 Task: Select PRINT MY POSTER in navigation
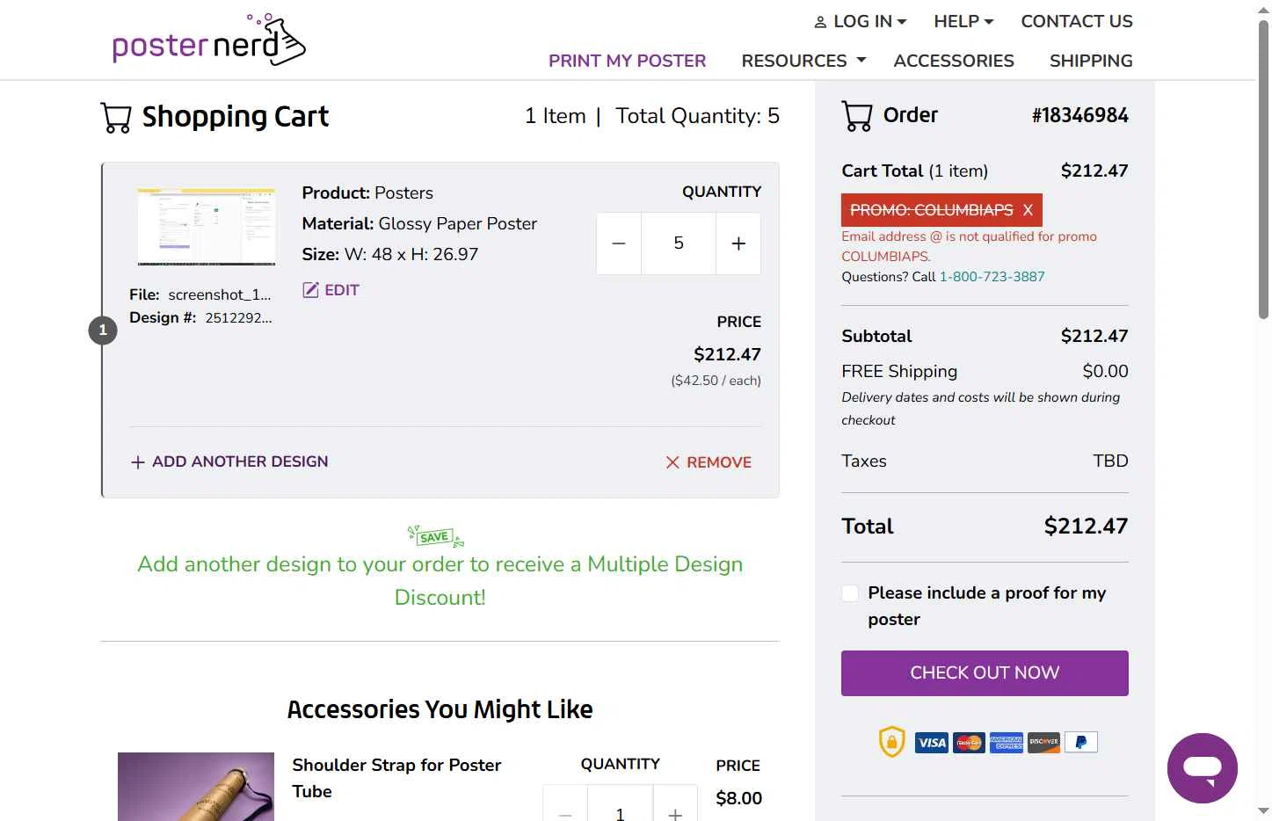click(x=627, y=61)
